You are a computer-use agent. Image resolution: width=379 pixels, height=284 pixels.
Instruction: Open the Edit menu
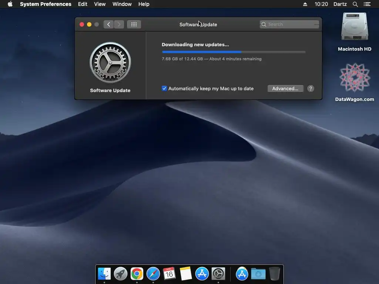pyautogui.click(x=83, y=4)
